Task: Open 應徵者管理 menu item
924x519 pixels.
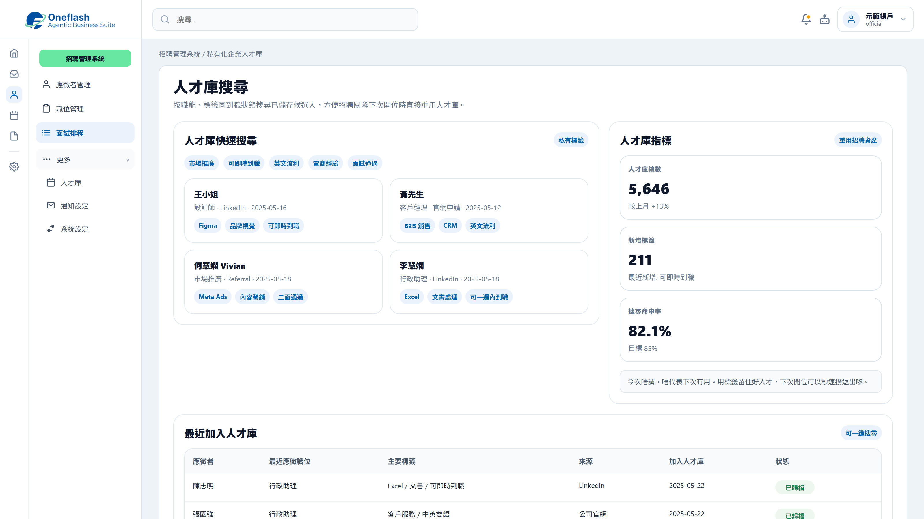Action: (x=85, y=84)
